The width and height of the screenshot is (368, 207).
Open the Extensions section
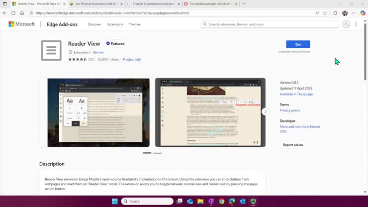[x=115, y=24]
